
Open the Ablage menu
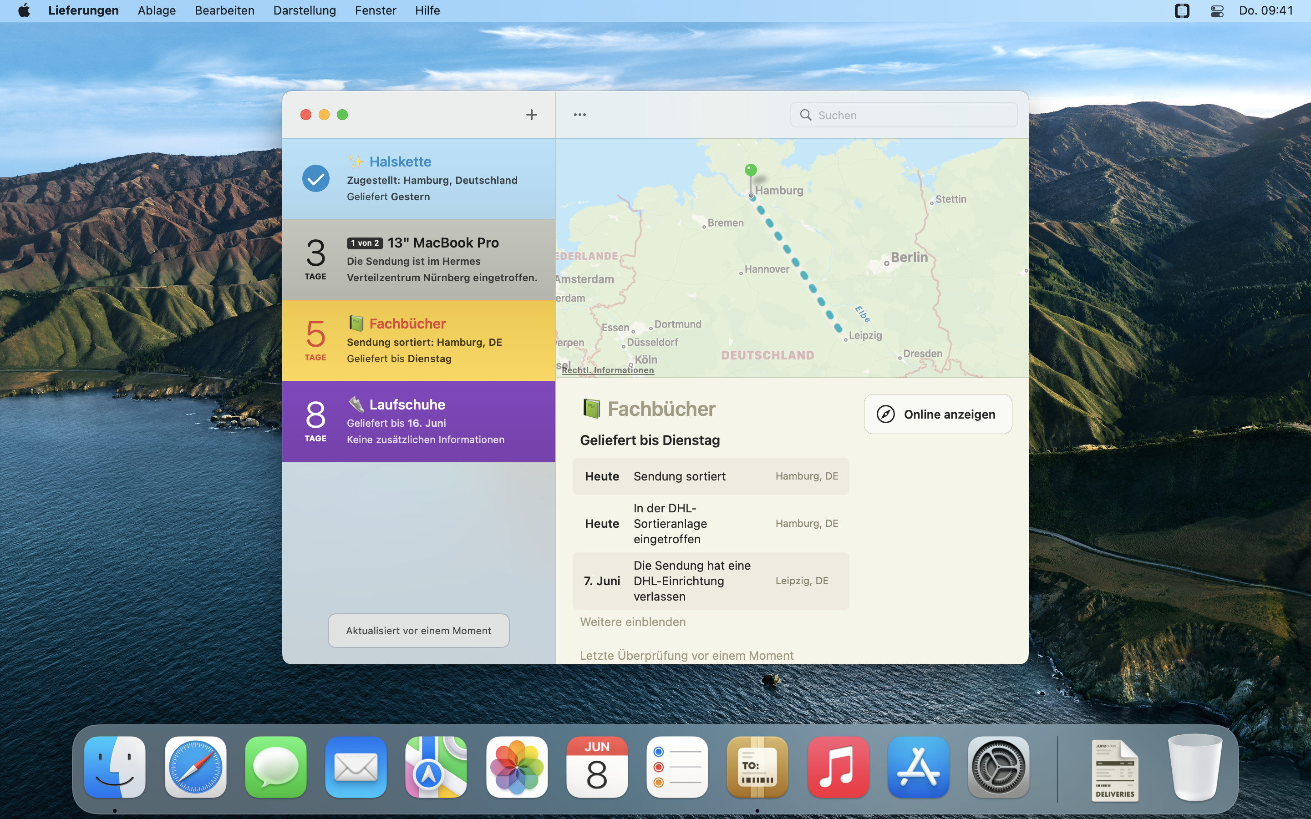click(157, 10)
